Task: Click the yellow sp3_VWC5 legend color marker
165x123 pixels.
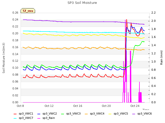Action: [110, 114]
